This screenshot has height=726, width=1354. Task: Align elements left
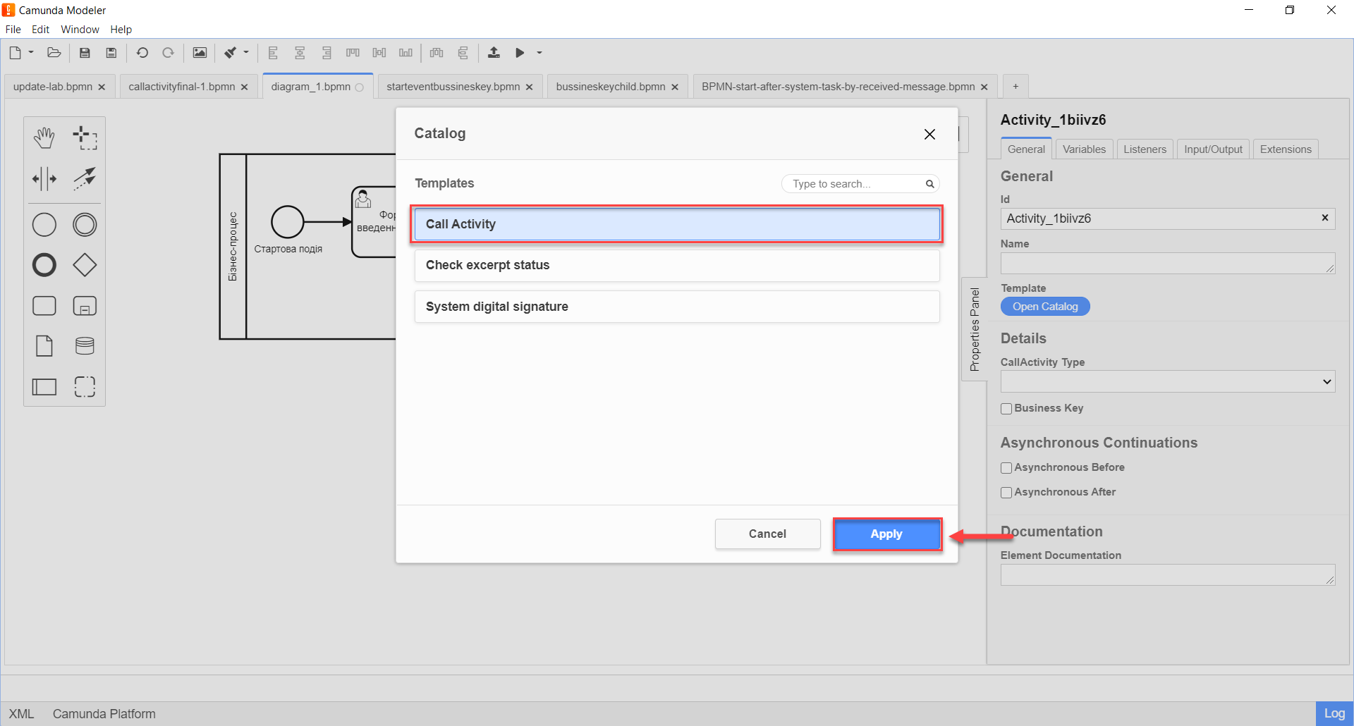tap(273, 53)
